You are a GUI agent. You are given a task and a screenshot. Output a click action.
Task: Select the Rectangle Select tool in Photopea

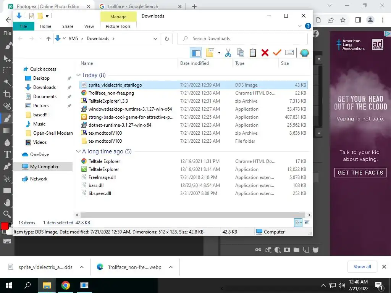click(7, 70)
